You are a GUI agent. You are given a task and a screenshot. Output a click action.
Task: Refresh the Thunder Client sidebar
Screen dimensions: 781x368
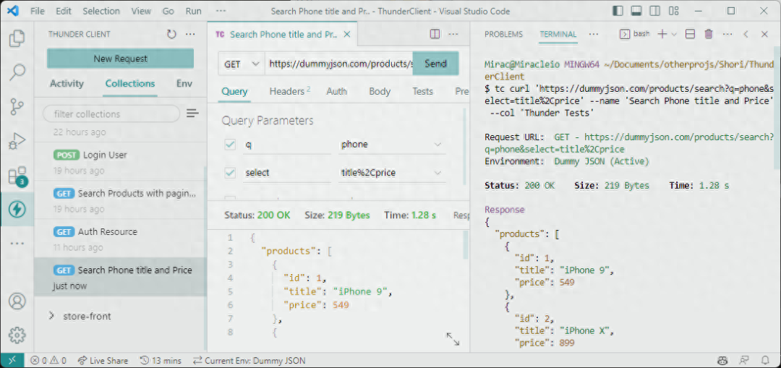coord(172,35)
